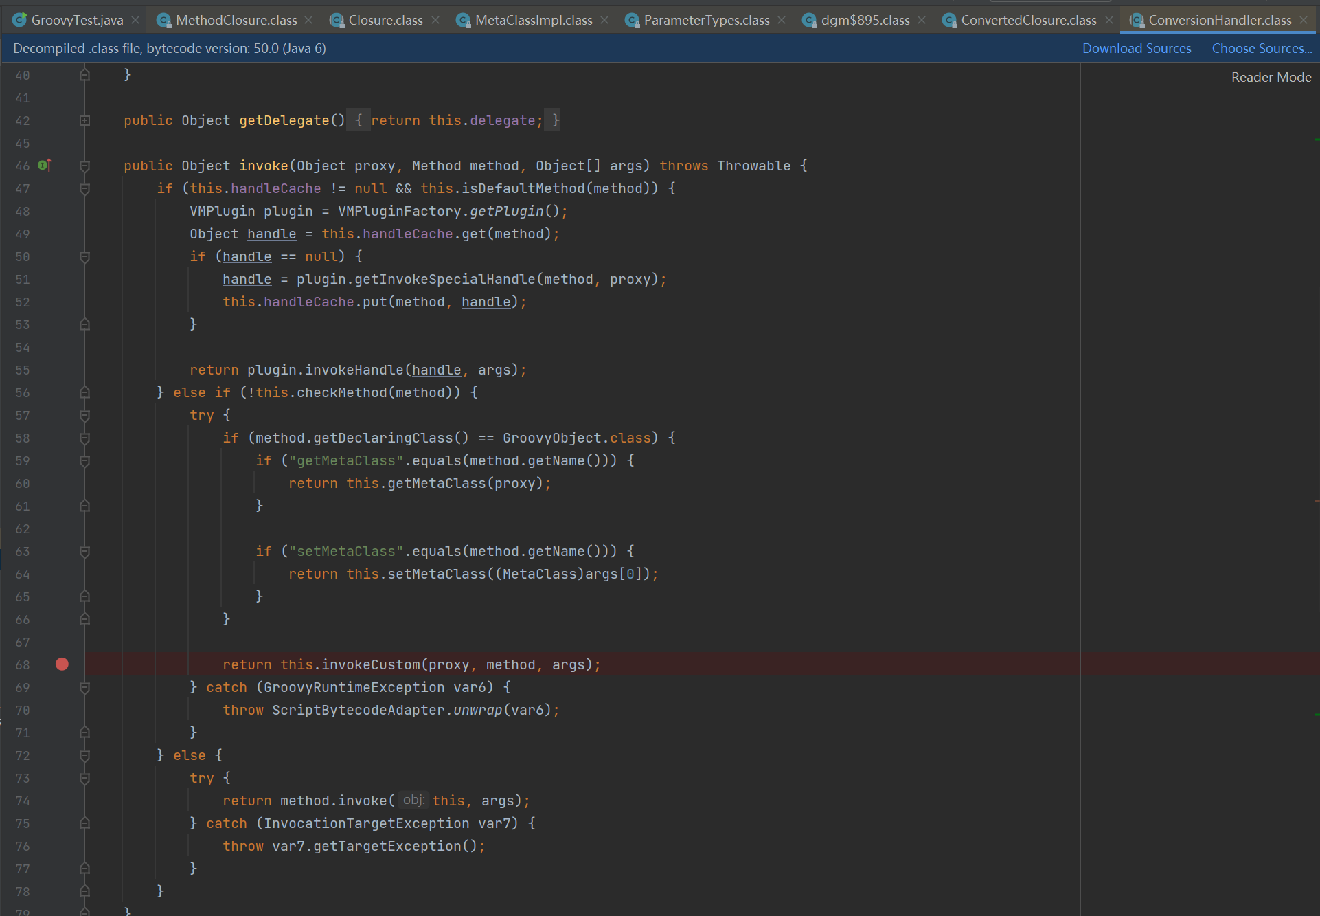
Task: Toggle Reader Mode for this file
Action: [x=1271, y=77]
